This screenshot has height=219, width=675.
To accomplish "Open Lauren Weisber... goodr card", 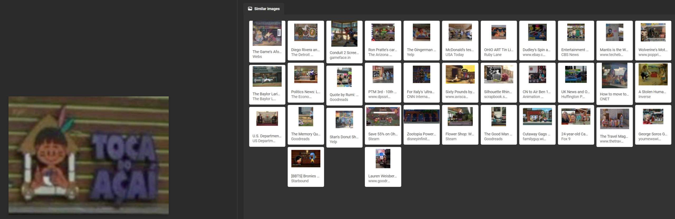I will pos(383,167).
